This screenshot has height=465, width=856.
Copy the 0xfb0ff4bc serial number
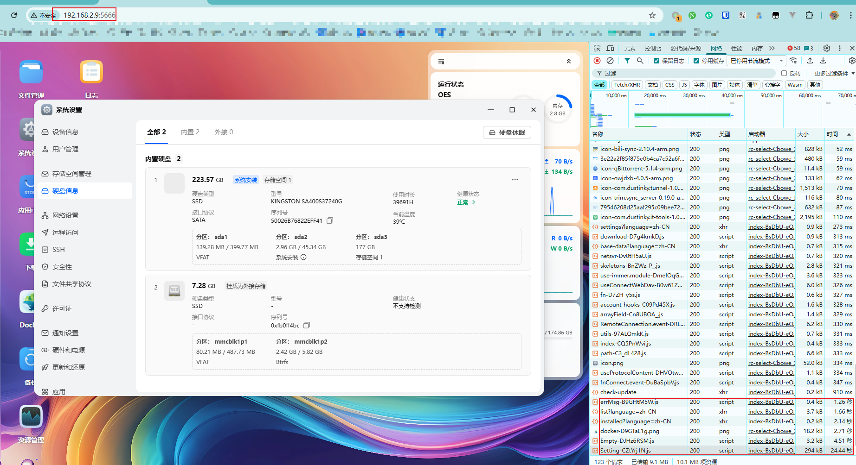tap(307, 325)
